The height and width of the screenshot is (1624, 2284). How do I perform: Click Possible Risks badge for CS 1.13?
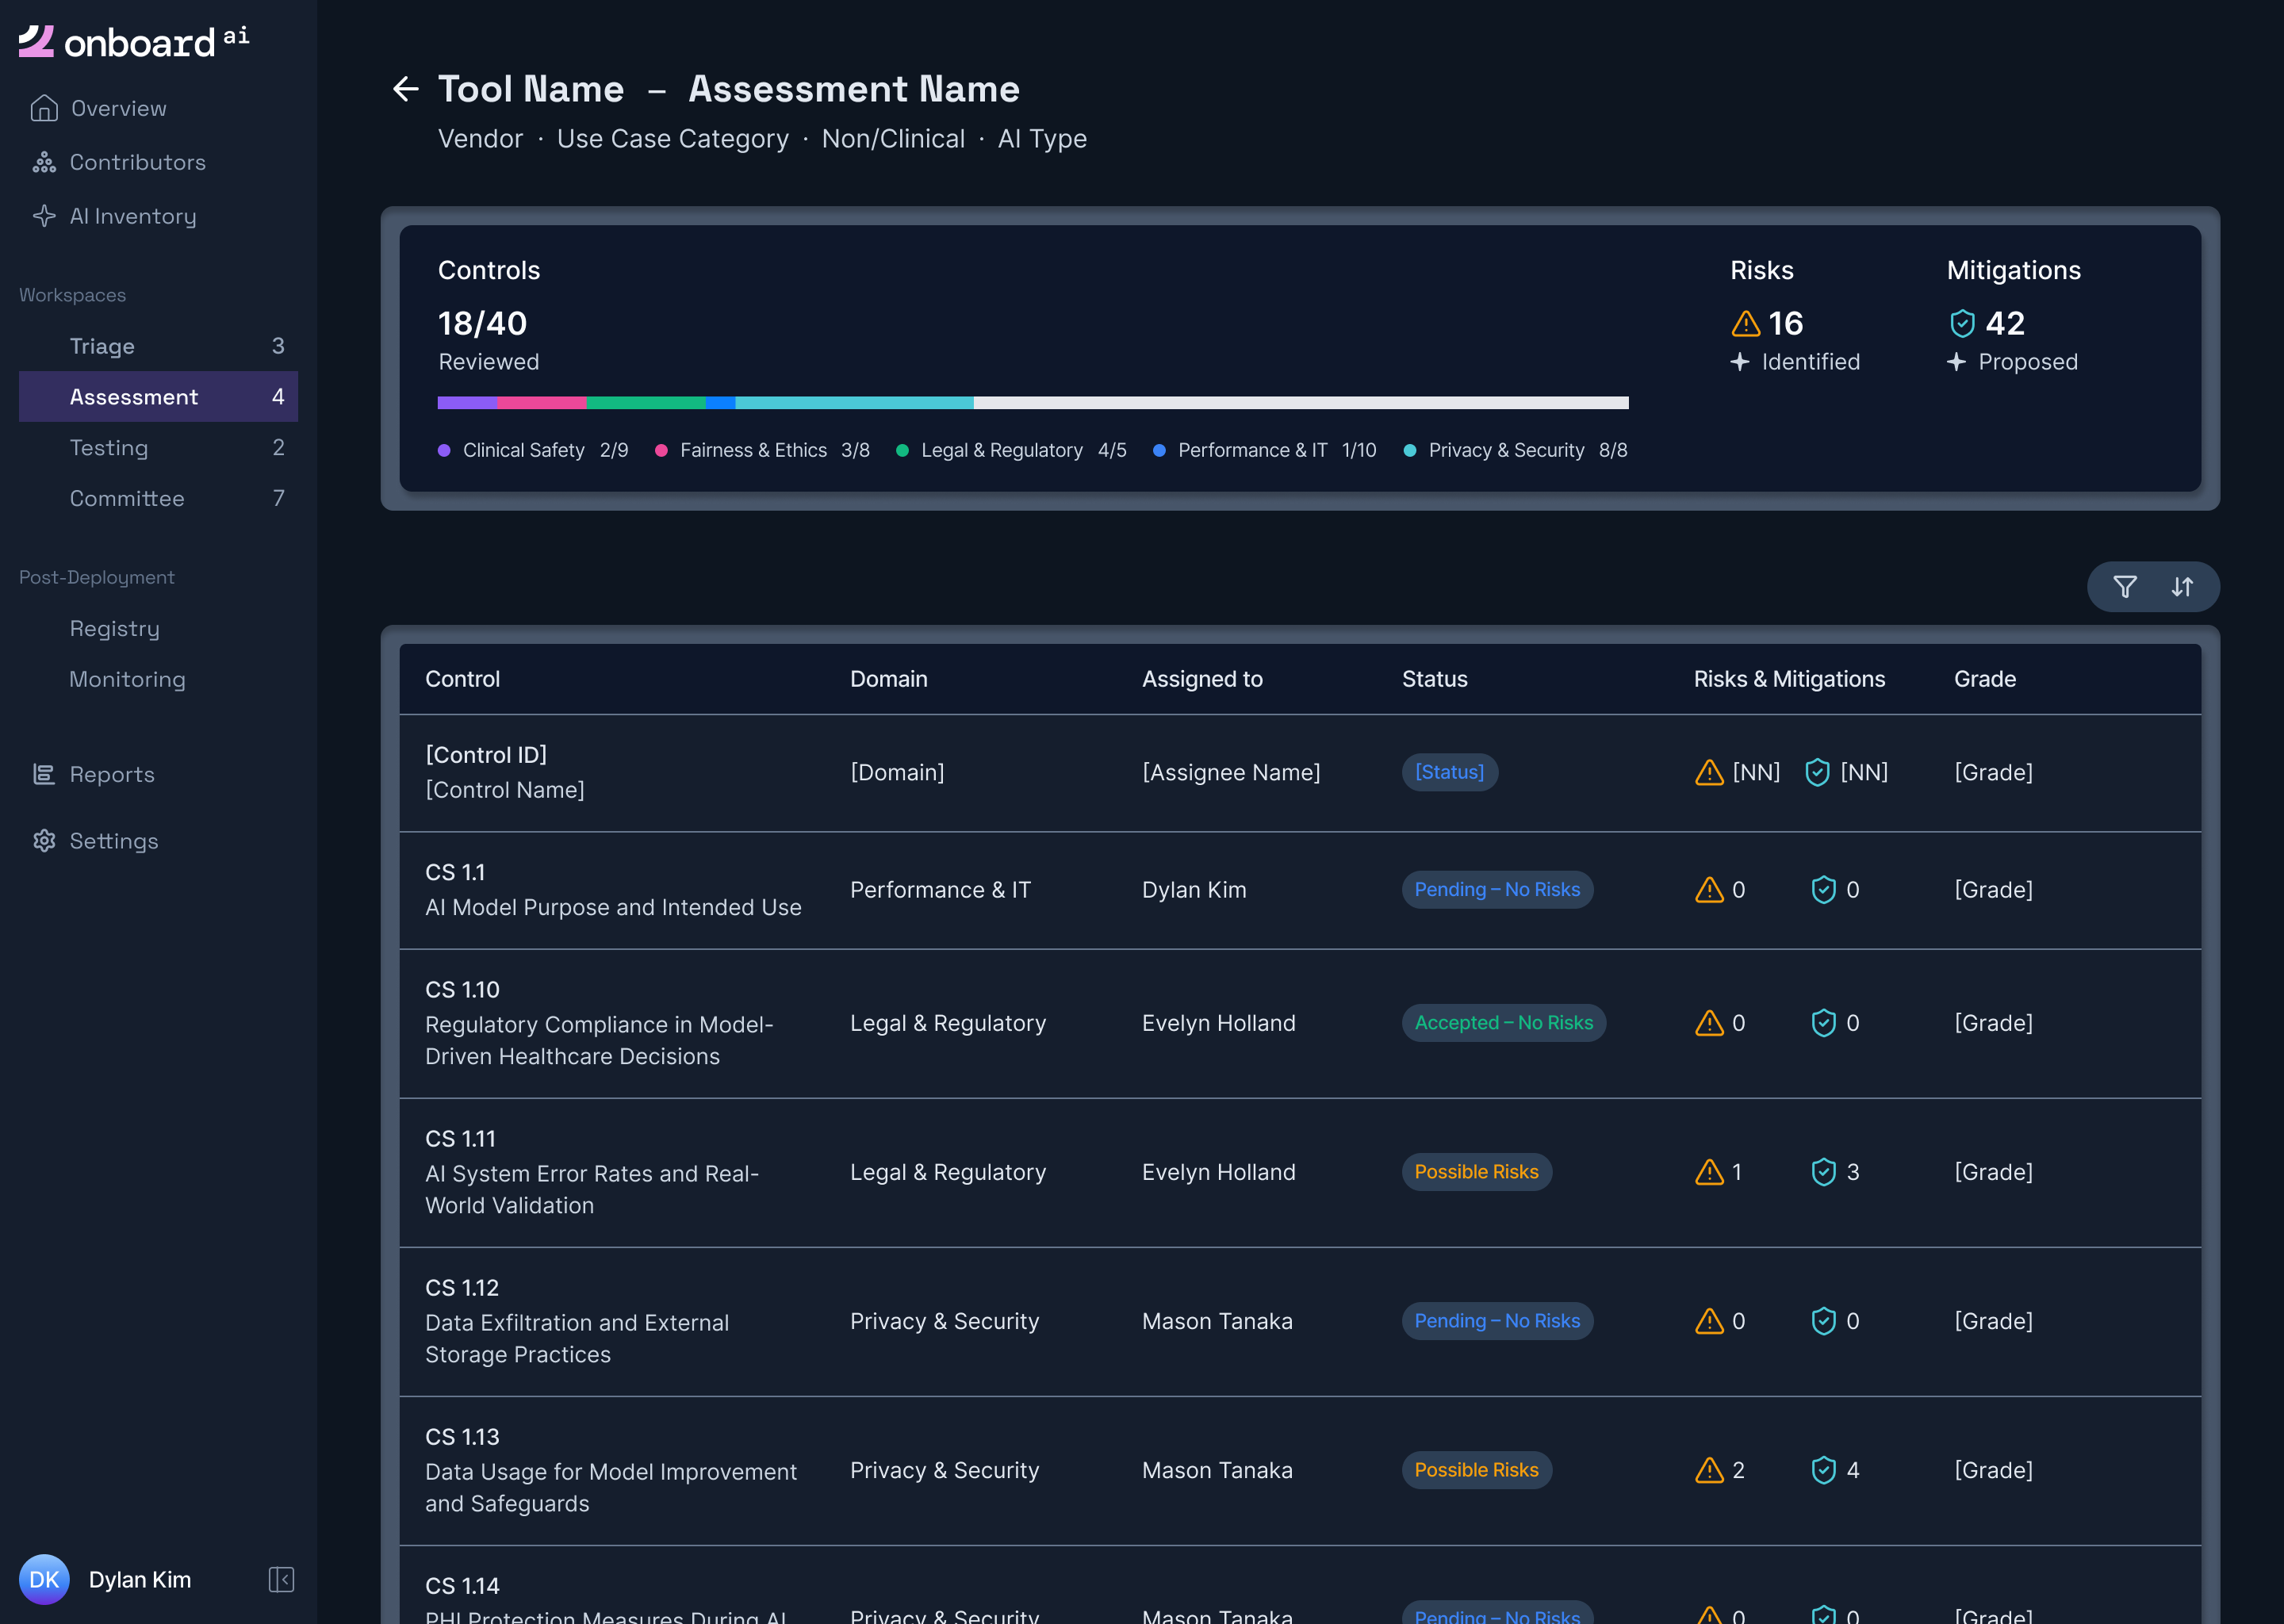click(x=1476, y=1470)
